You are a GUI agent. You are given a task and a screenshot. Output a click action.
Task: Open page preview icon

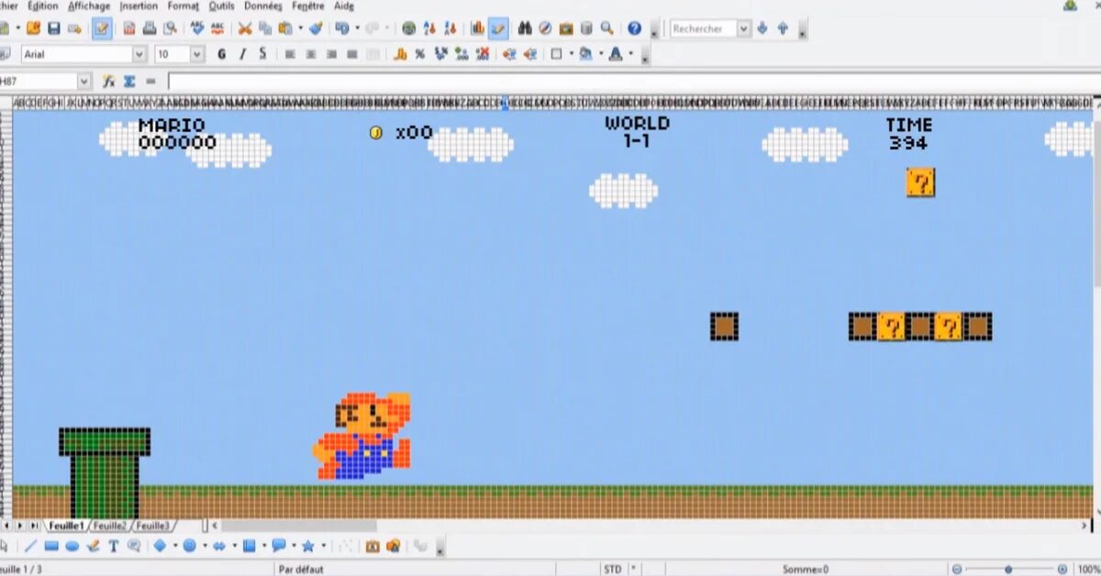click(169, 28)
